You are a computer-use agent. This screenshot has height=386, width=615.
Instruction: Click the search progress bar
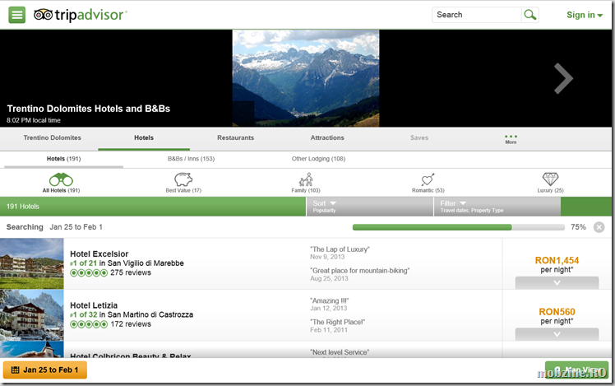point(458,227)
